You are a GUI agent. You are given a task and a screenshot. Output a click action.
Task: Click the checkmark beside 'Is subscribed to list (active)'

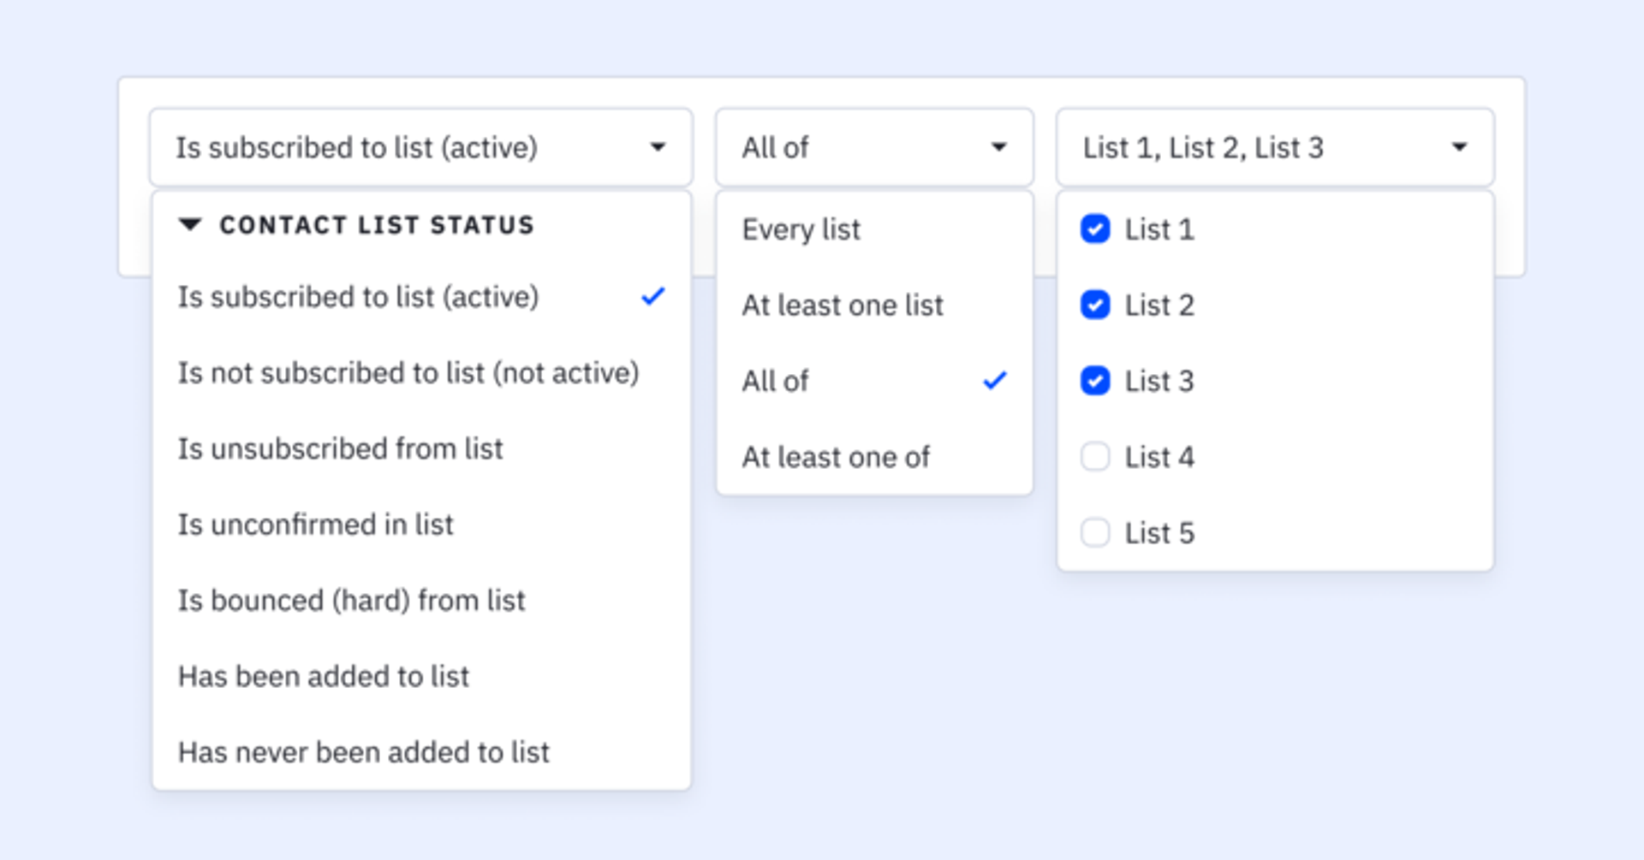(x=652, y=297)
